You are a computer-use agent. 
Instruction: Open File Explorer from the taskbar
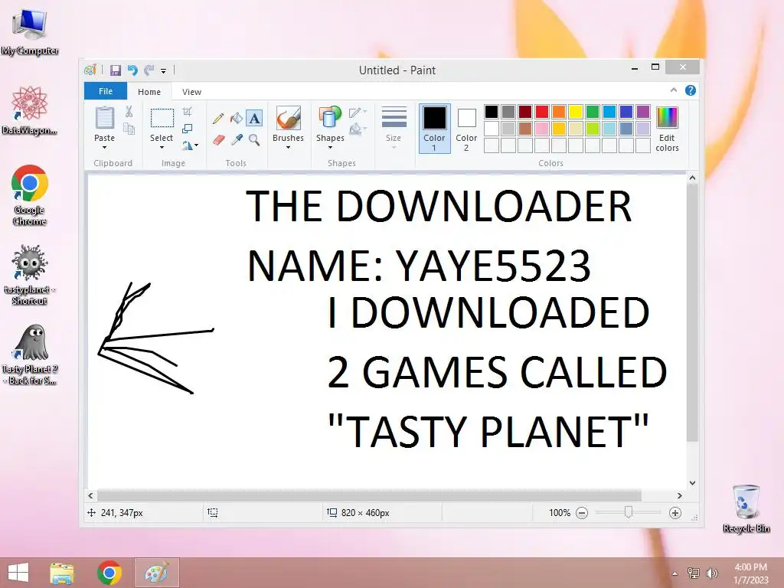(62, 573)
